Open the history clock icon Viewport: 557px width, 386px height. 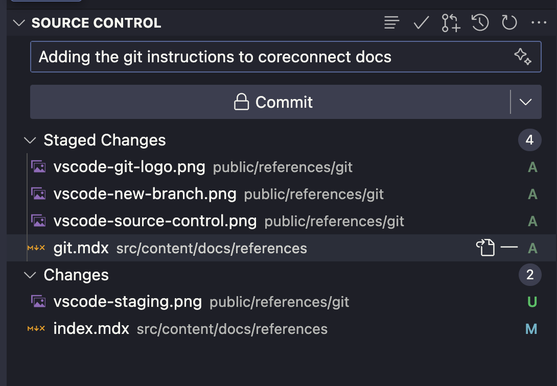pyautogui.click(x=480, y=22)
